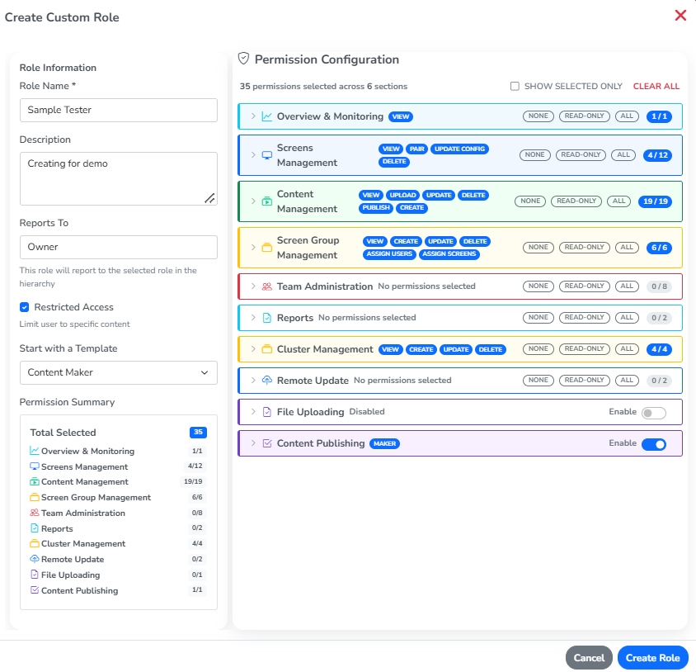Click the Description text area
The height and width of the screenshot is (672, 696).
119,178
